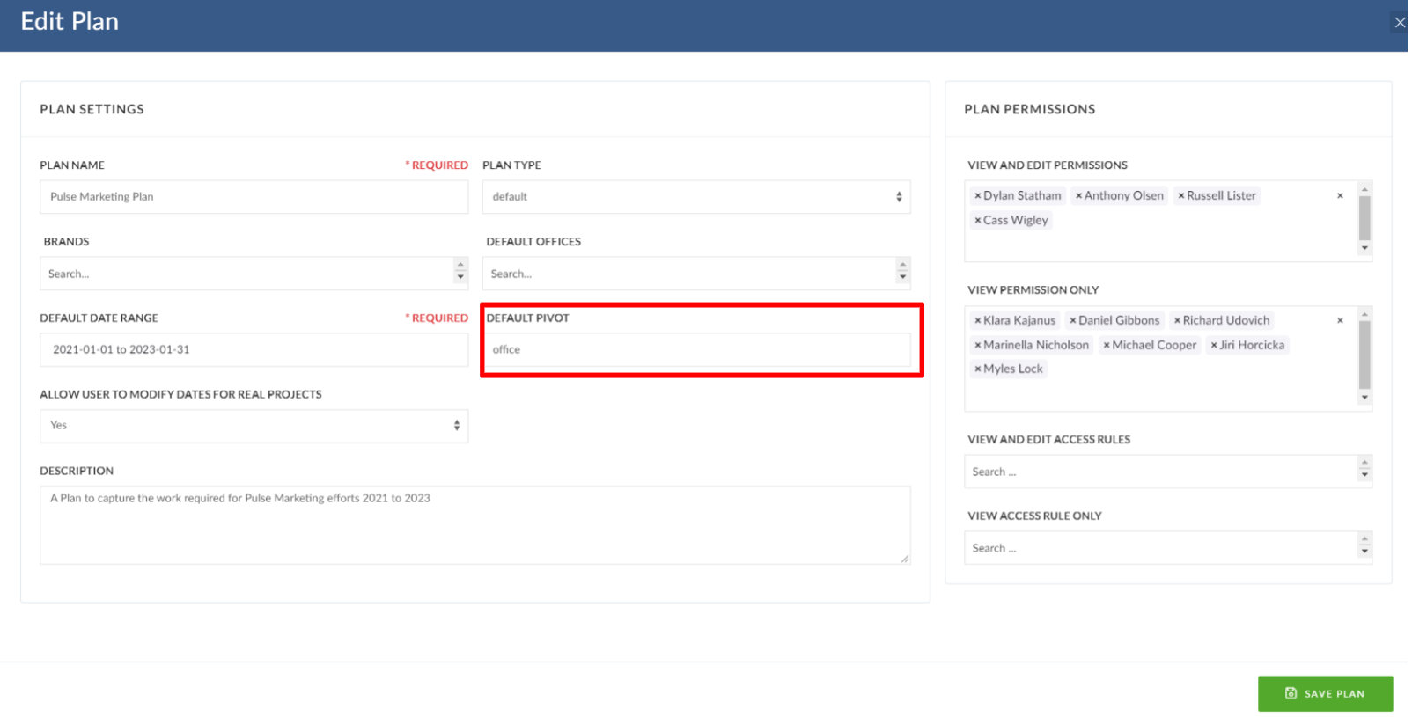Click the Plan Name input field
Viewport: 1412px width, 717px height.
(254, 197)
